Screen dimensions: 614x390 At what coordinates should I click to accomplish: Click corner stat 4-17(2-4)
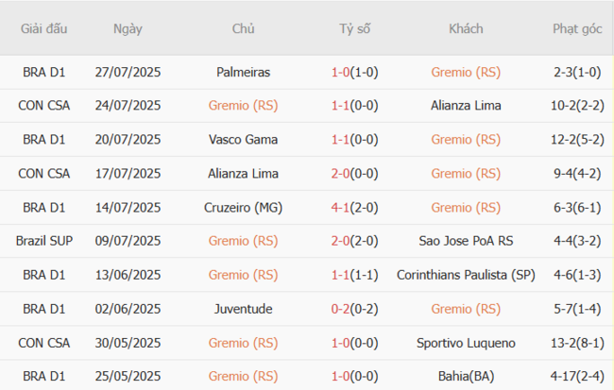577,377
